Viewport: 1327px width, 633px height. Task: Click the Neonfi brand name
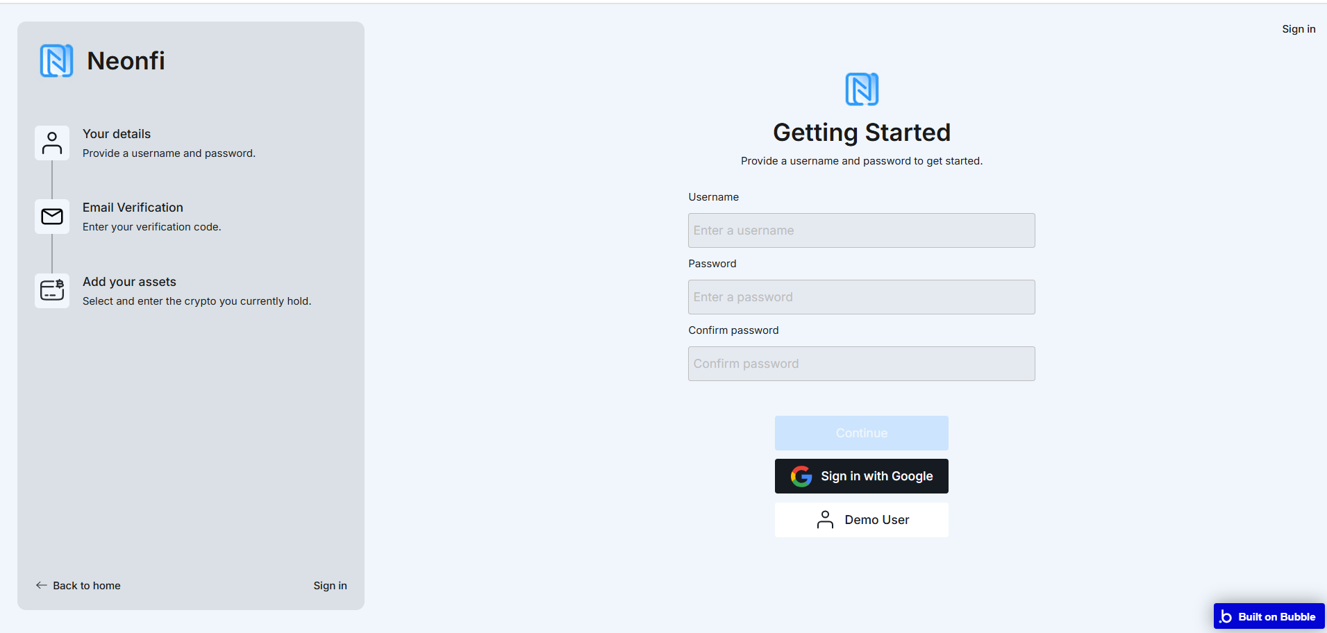(126, 61)
